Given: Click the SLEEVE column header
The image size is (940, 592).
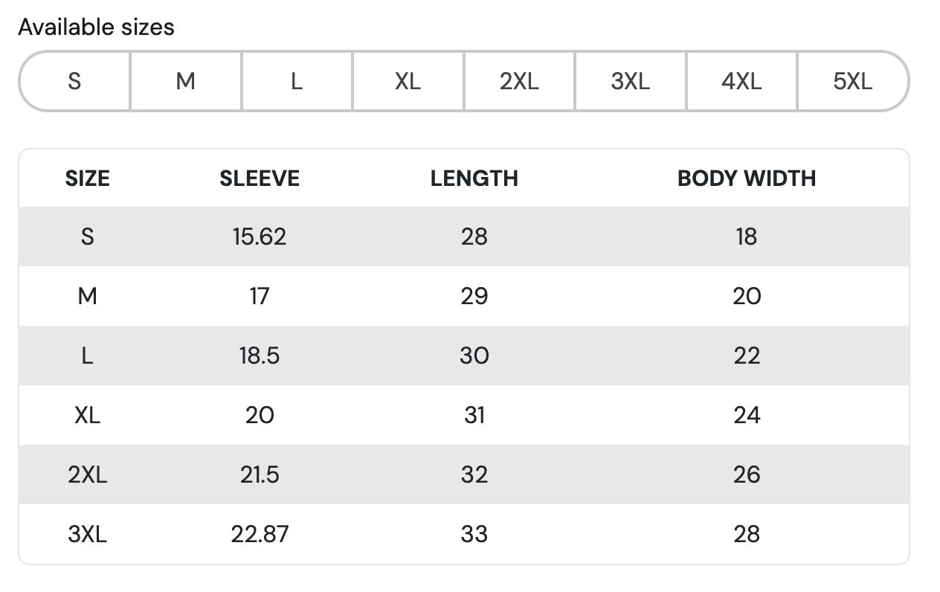Looking at the screenshot, I should (260, 178).
